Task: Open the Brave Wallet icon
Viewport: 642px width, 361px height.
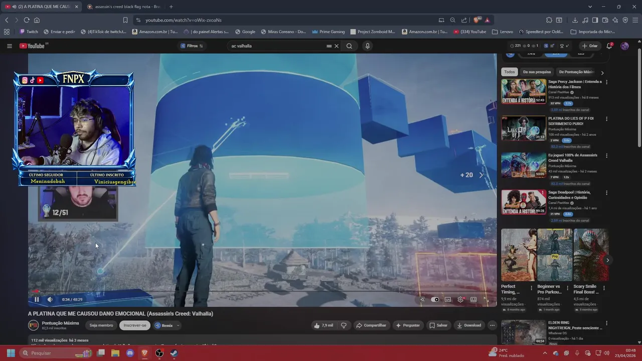Action: [x=605, y=20]
